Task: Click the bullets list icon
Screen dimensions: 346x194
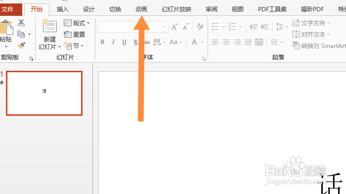Action: coord(216,27)
